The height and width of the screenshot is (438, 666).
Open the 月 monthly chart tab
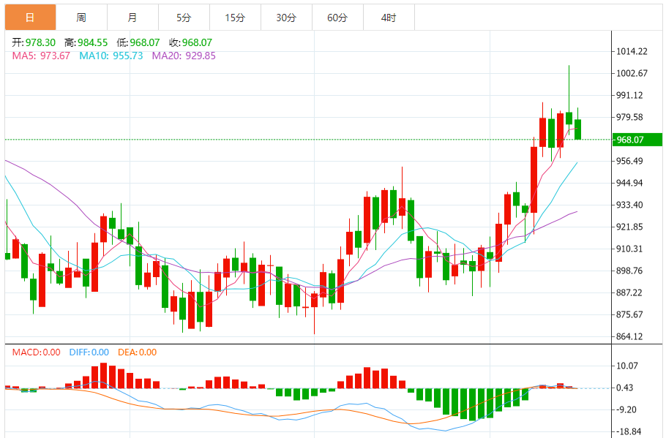click(132, 18)
